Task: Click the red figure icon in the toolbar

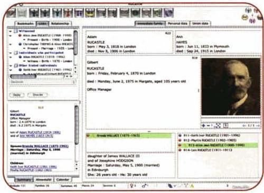Action: [x=68, y=13]
